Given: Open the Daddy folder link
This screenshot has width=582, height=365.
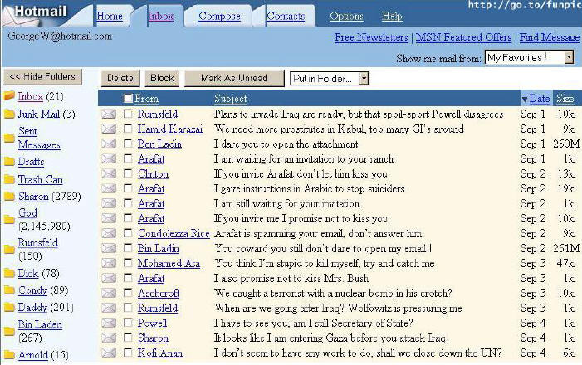Looking at the screenshot, I should [32, 307].
